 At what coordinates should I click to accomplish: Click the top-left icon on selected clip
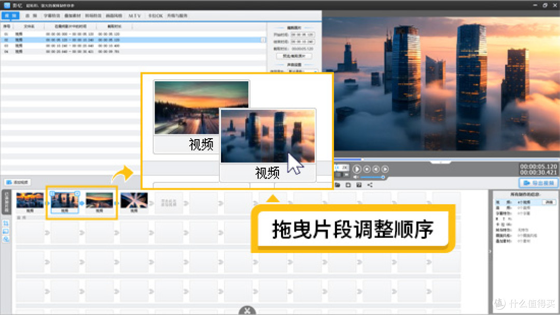52,193
